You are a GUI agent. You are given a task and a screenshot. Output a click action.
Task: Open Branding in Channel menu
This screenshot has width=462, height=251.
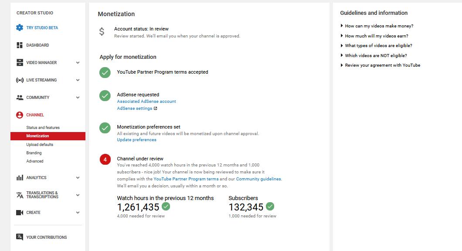(34, 153)
